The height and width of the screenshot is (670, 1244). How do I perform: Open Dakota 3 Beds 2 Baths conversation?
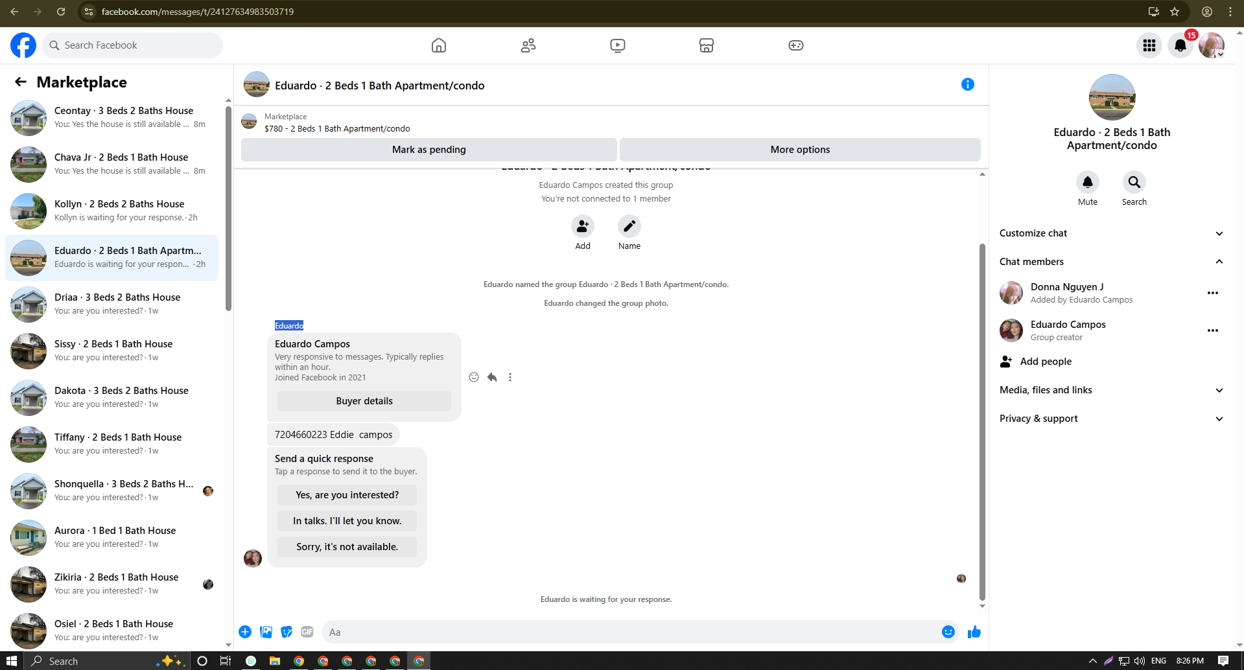(x=112, y=397)
